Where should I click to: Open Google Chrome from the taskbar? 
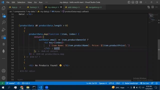pos(22,87)
